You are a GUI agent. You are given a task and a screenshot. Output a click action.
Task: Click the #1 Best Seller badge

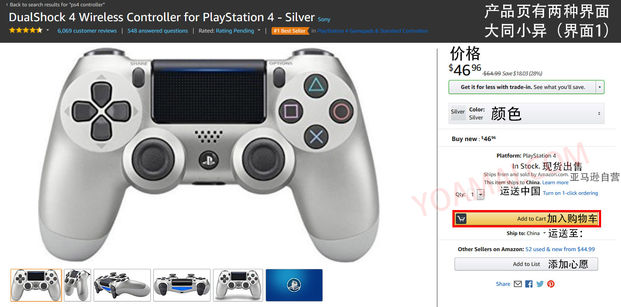(290, 31)
